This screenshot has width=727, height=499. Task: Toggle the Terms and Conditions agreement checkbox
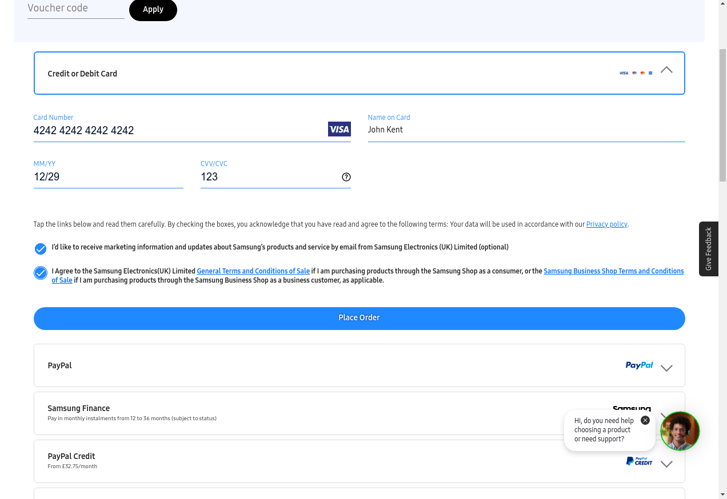tap(41, 273)
